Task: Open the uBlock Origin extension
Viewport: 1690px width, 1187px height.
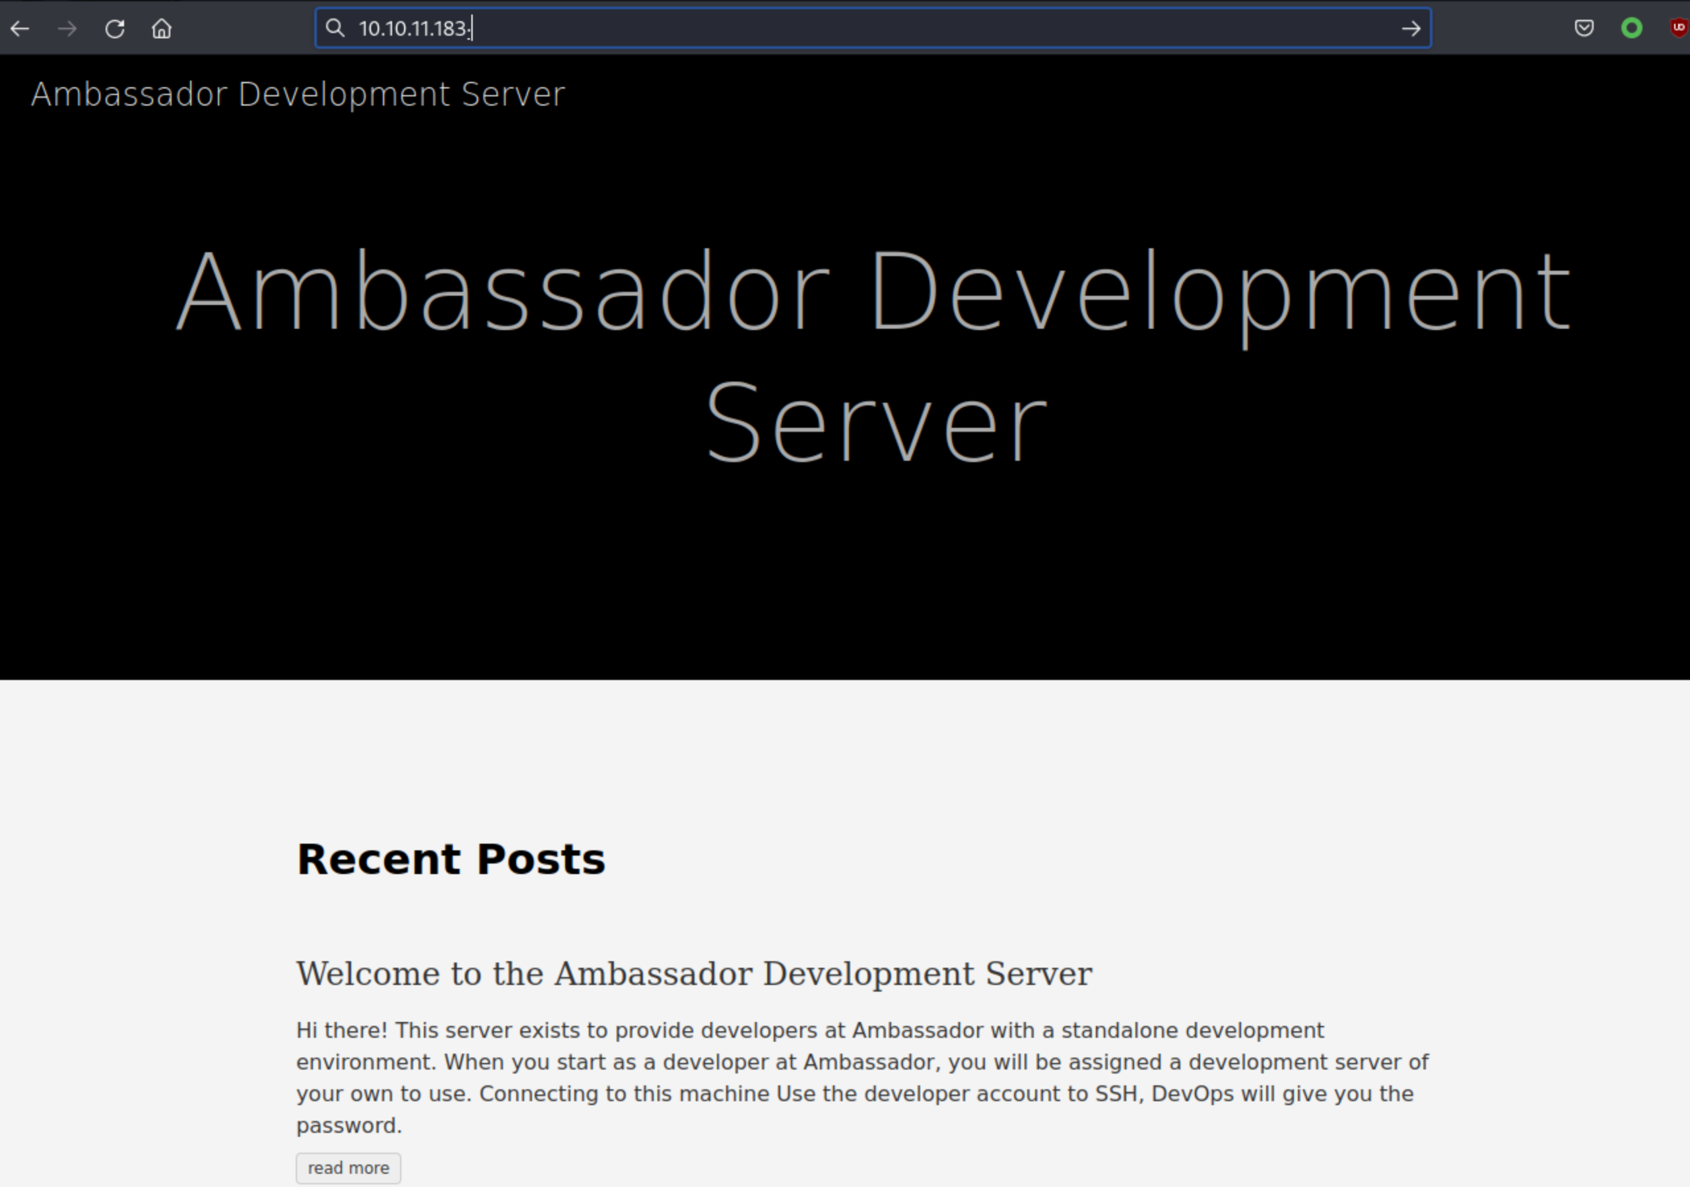Action: pyautogui.click(x=1678, y=28)
